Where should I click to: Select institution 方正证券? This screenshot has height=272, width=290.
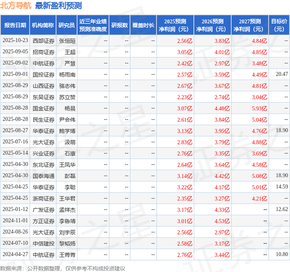[43, 221]
